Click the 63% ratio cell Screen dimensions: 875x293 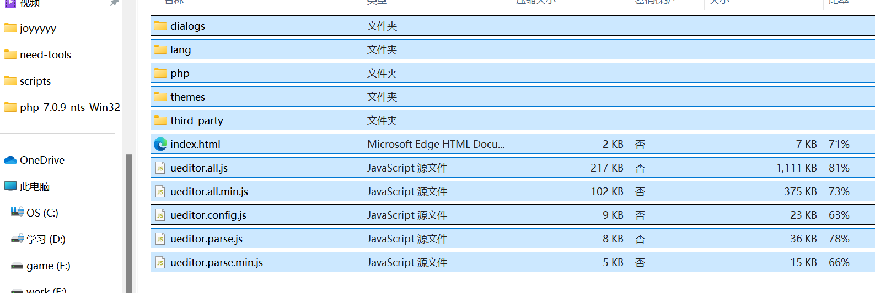pyautogui.click(x=839, y=215)
